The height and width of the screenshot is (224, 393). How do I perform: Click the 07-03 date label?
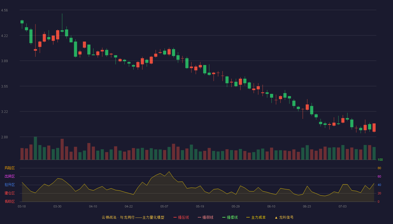pos(342,206)
